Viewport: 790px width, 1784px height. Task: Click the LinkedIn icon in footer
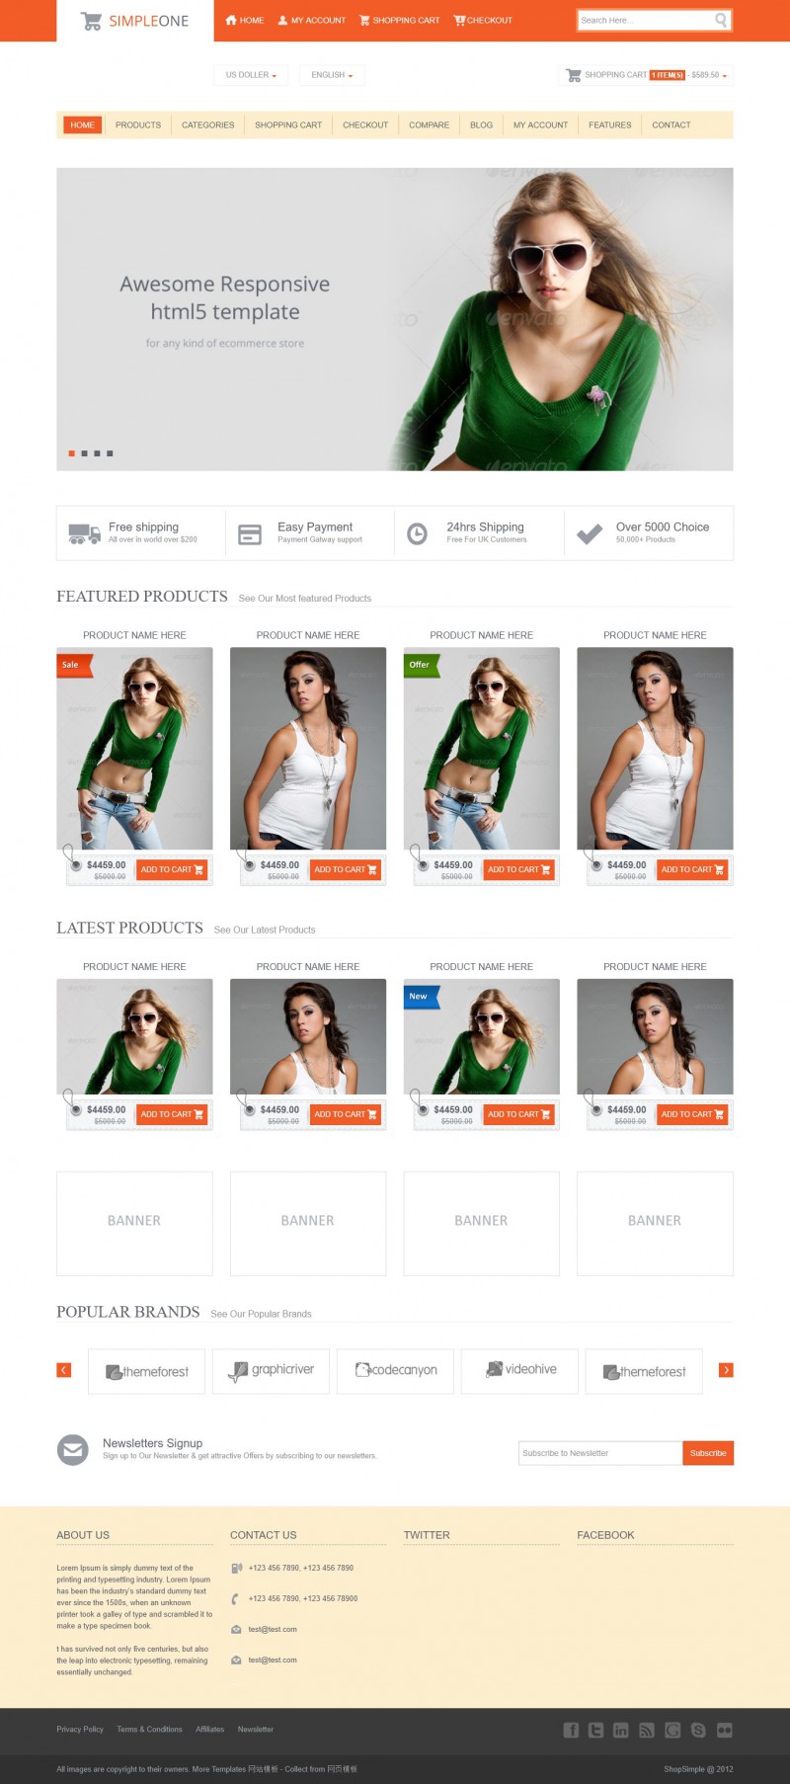(x=621, y=1730)
